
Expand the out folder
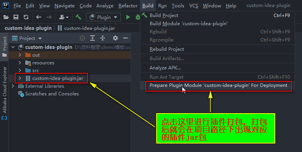tap(20, 55)
